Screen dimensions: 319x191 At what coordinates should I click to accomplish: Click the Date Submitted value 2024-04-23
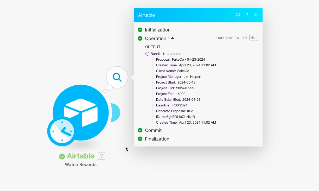point(191,99)
